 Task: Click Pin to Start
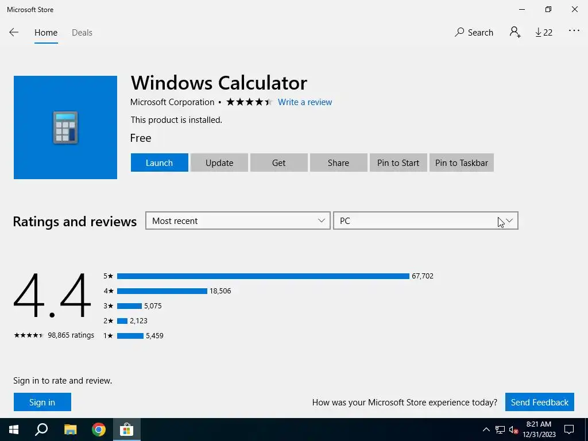(x=399, y=163)
